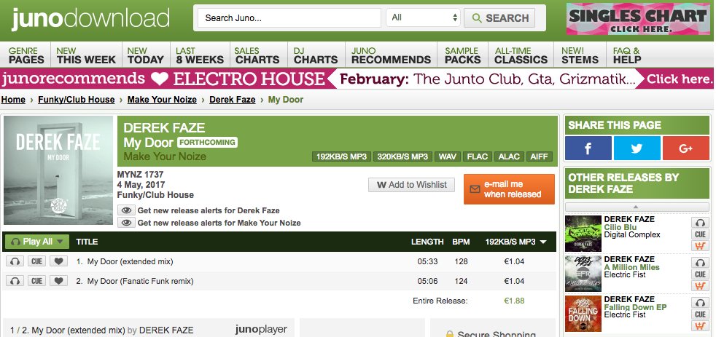Image resolution: width=716 pixels, height=337 pixels.
Task: Cue track 2 Fanatic Funk remix
Action: click(x=37, y=281)
